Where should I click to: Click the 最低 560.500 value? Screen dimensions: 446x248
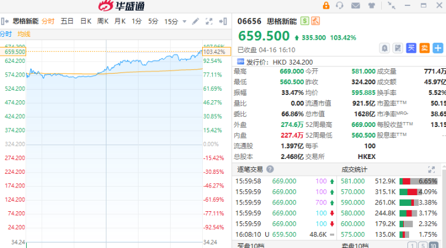[x=292, y=82]
